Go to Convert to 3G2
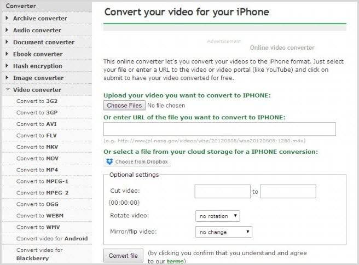The width and height of the screenshot is (359, 265). click(x=37, y=101)
